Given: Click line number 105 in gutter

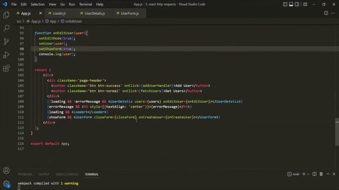Looking at the screenshot, I should point(21,85).
